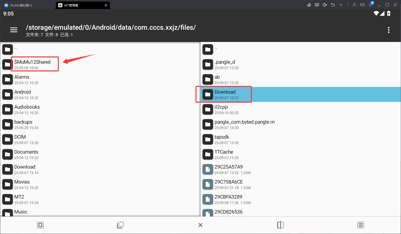Open Download folder name in left pane
Screen dimensions: 401x234
[x=25, y=167]
